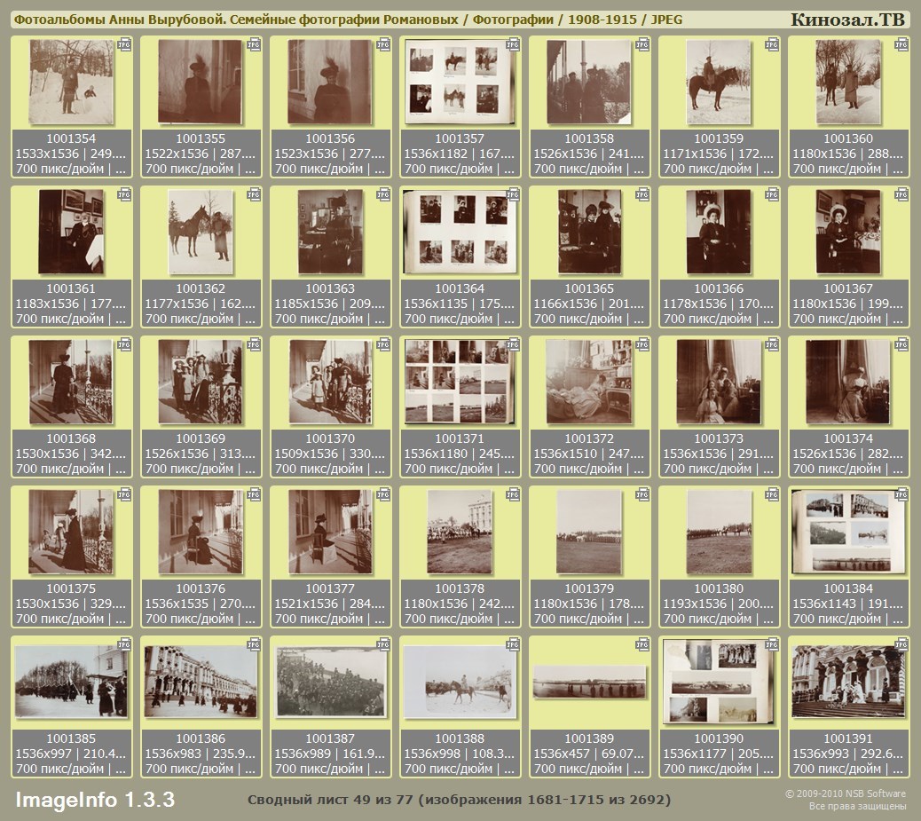This screenshot has width=921, height=821.
Task: Open the Кинозал.ТВ logo link
Action: pyautogui.click(x=847, y=20)
